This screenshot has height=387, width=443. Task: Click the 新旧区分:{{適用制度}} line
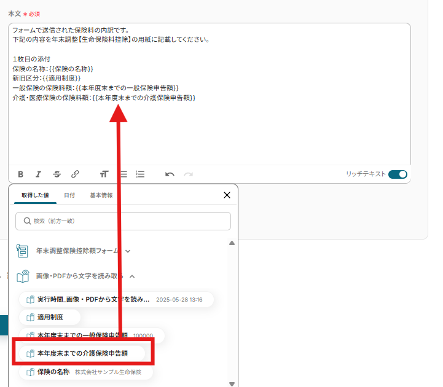tap(47, 78)
